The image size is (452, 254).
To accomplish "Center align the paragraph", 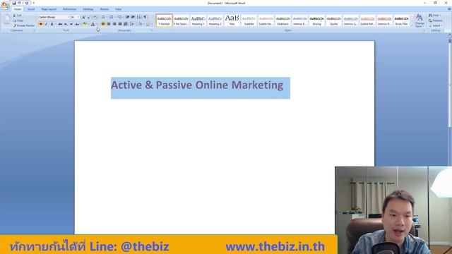I will pyautogui.click(x=109, y=24).
